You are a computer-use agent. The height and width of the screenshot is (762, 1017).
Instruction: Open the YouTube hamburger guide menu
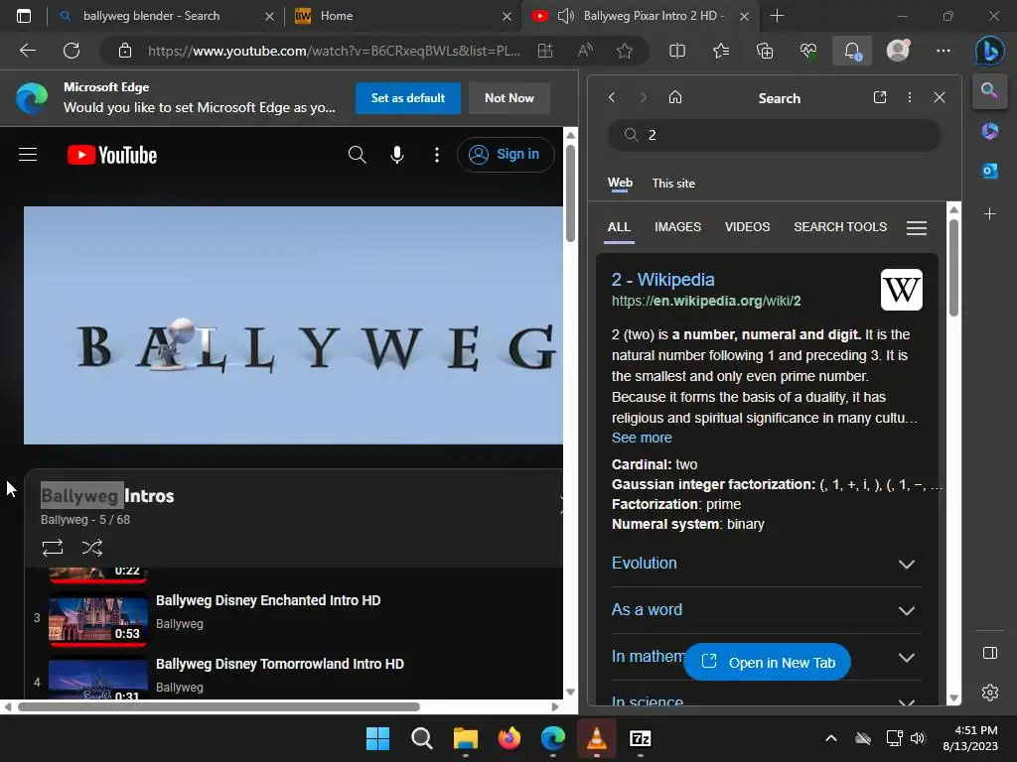[28, 154]
